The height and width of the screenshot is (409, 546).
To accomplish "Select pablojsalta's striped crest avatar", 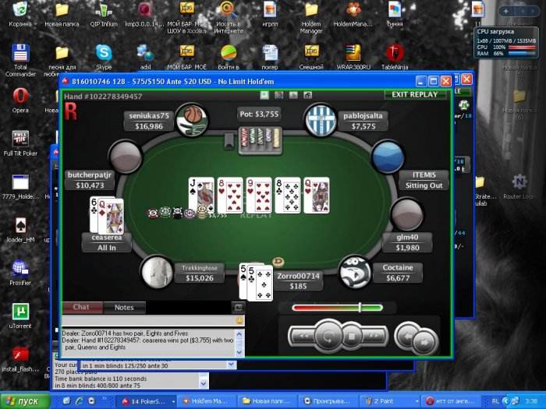I will [321, 120].
